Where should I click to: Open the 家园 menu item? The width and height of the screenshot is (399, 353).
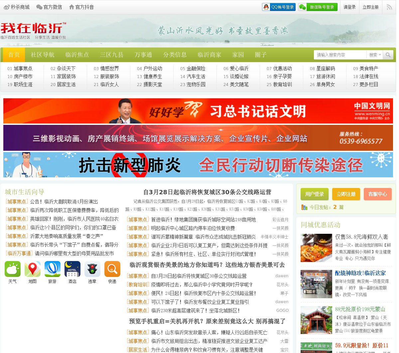tap(238, 55)
